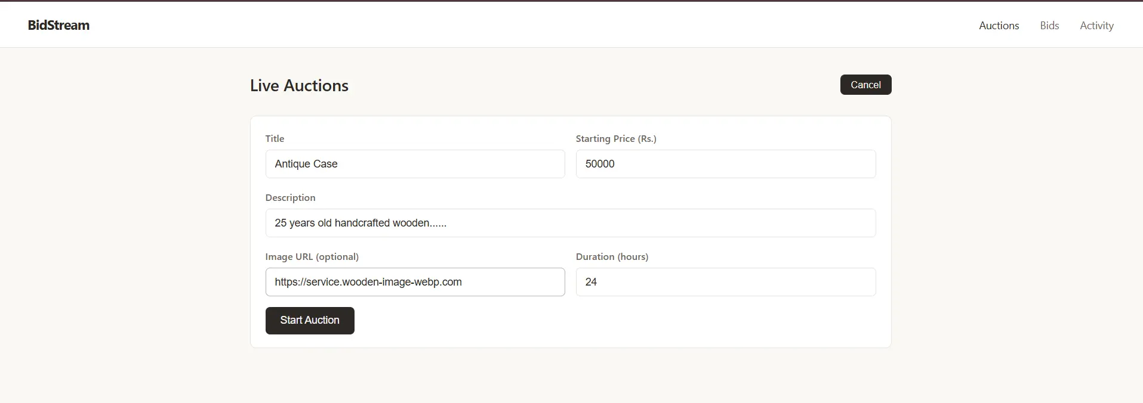Select the Image URL input box
The width and height of the screenshot is (1143, 403).
point(415,282)
